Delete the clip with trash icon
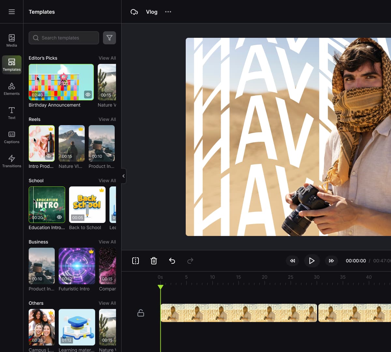This screenshot has width=391, height=352. 154,261
